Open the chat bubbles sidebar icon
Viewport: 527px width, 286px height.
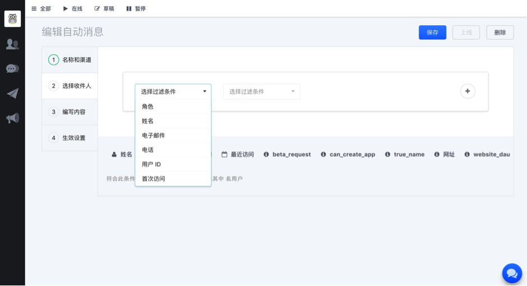(12, 68)
